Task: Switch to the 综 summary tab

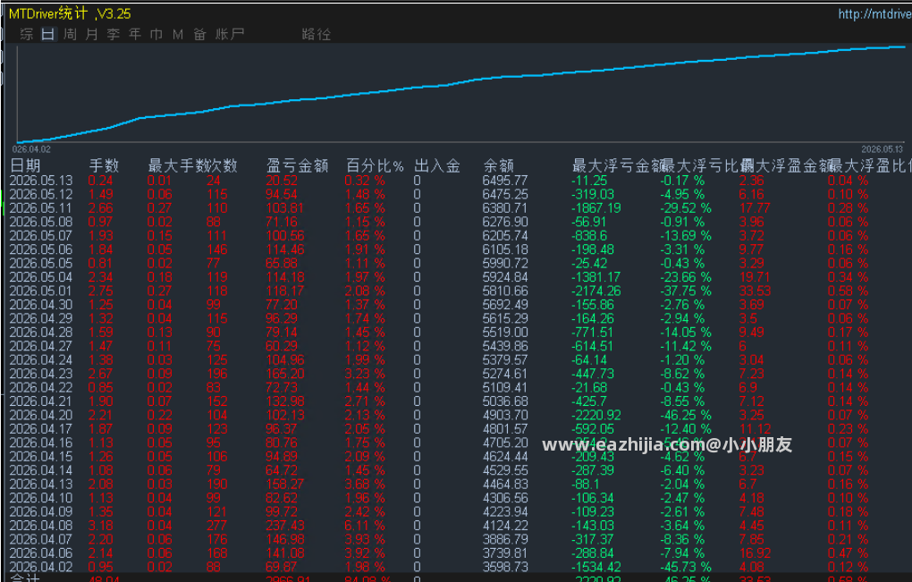Action: tap(26, 34)
